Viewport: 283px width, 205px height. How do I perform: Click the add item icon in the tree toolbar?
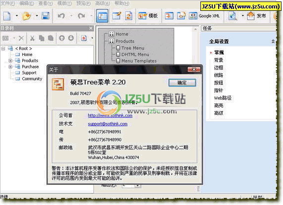click(5, 38)
